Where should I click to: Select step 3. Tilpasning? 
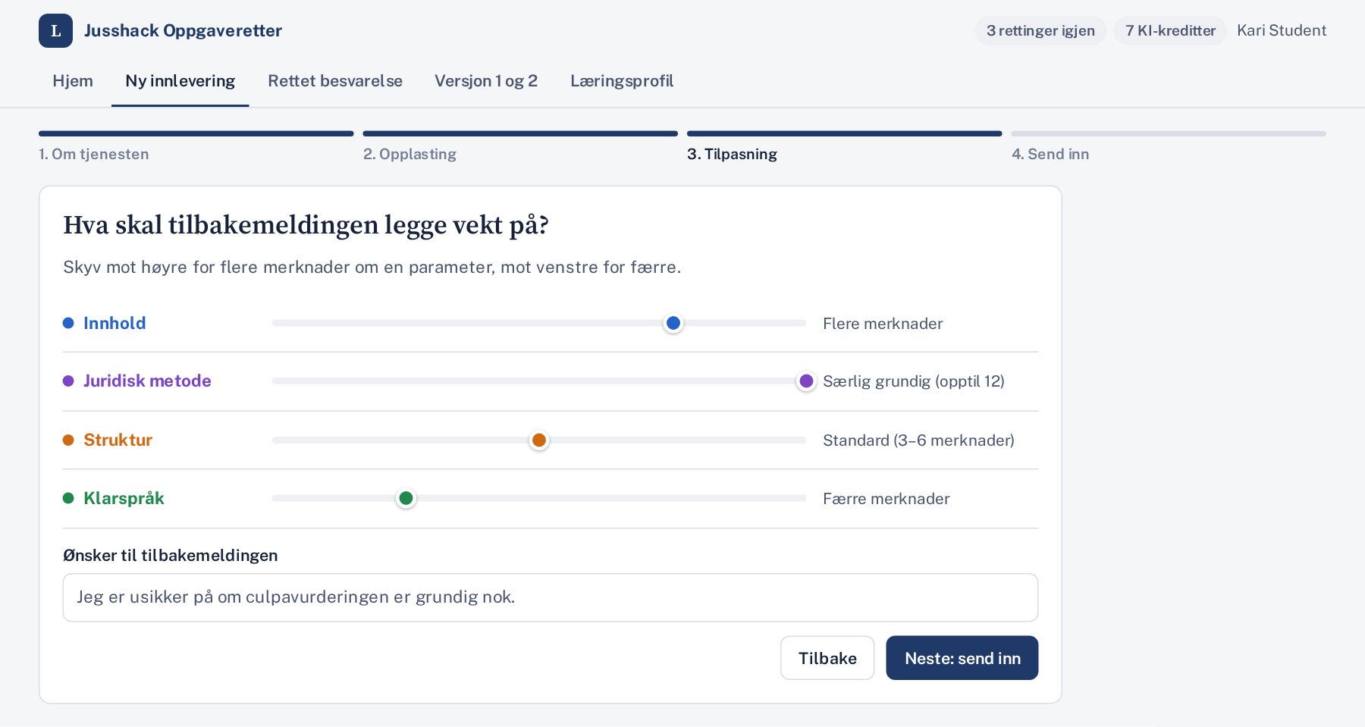[845, 146]
